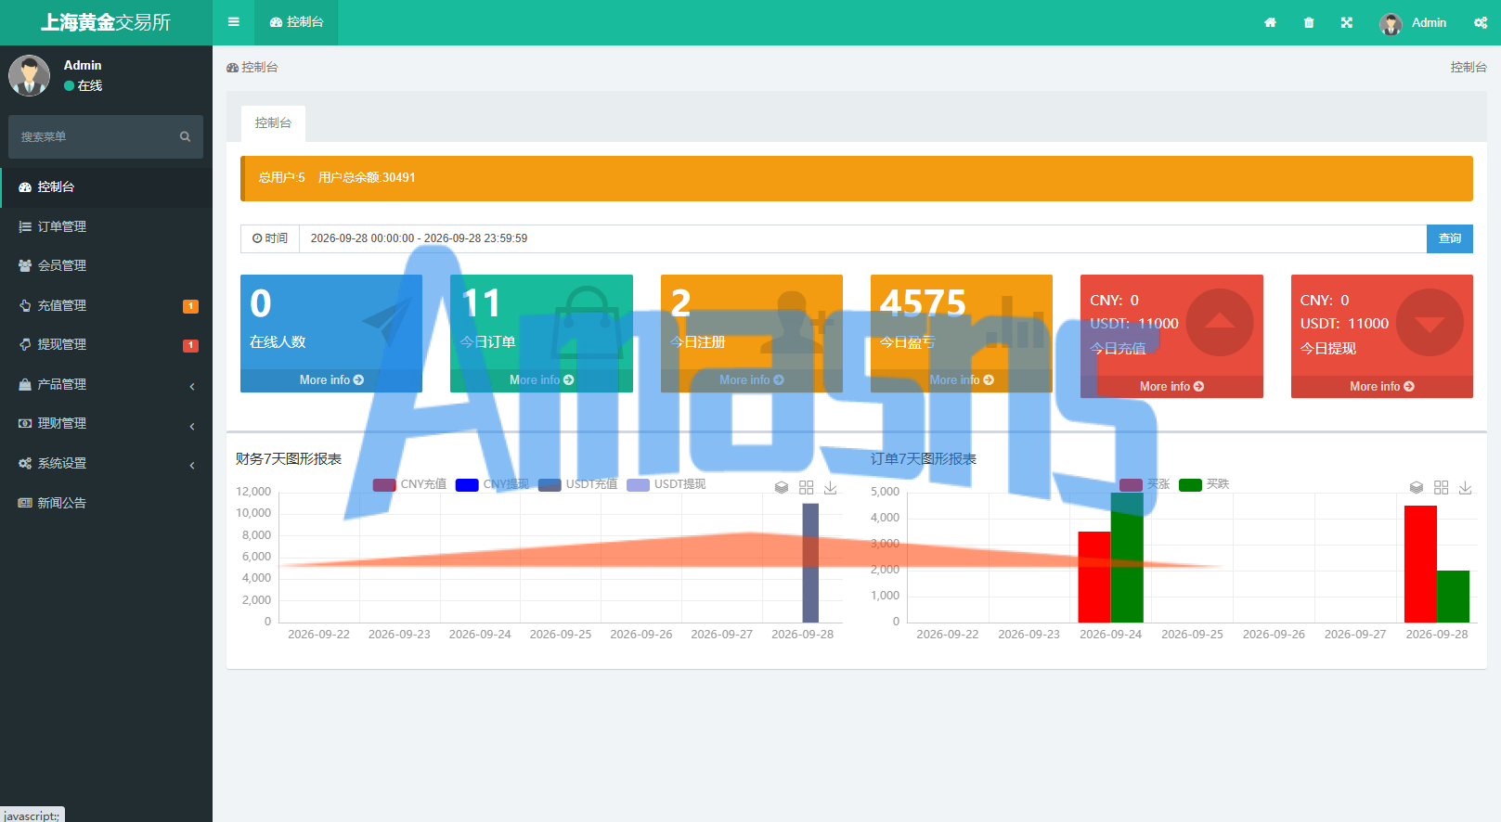Viewport: 1501px width, 822px height.
Task: Expand the 理财管理 sidebar submenu
Action: [x=106, y=423]
